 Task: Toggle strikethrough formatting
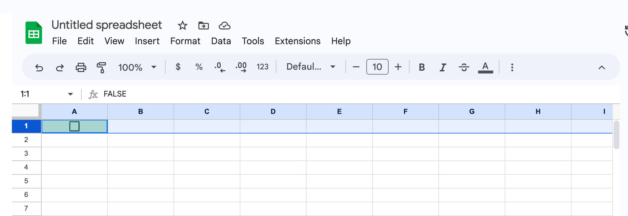[464, 67]
